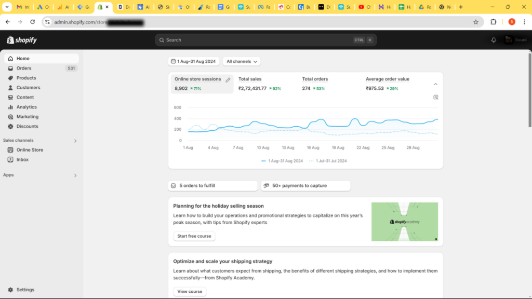Open Inbox sales channel
Viewport: 532px width, 299px height.
coord(42,159)
